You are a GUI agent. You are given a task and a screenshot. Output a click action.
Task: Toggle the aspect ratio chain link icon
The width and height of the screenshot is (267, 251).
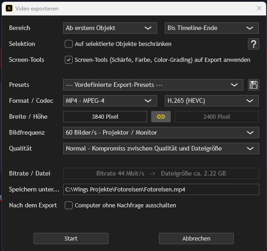point(161,116)
